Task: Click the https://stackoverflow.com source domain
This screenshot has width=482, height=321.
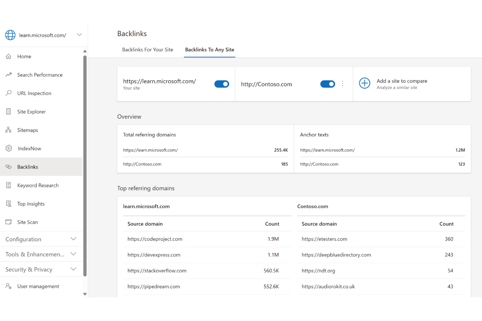Action: pyautogui.click(x=157, y=271)
